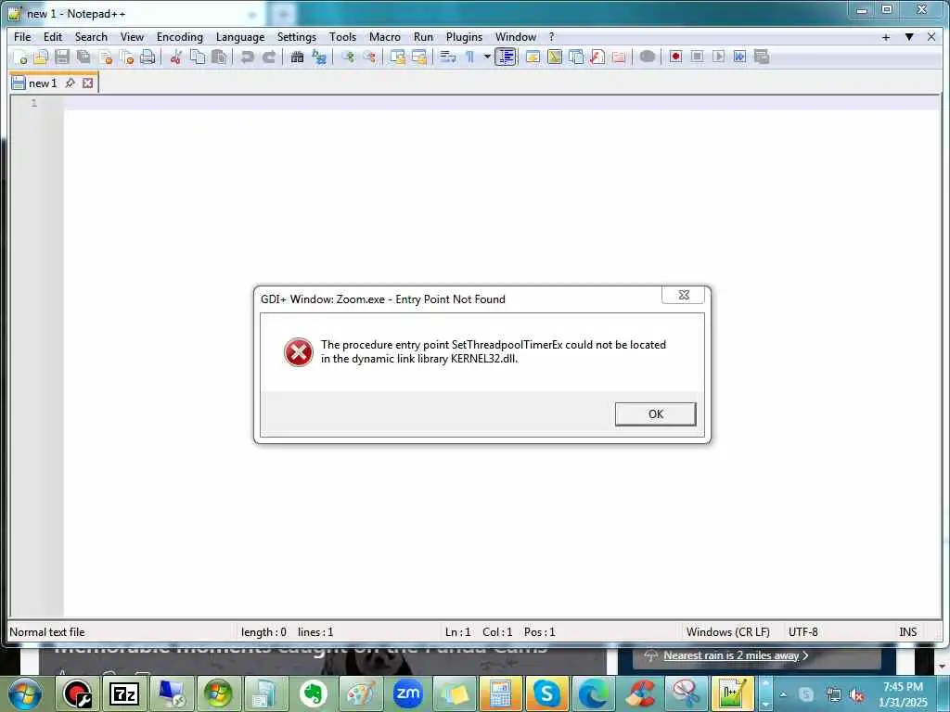Image resolution: width=950 pixels, height=712 pixels.
Task: Click the Copy toolbar icon
Action: pyautogui.click(x=198, y=57)
